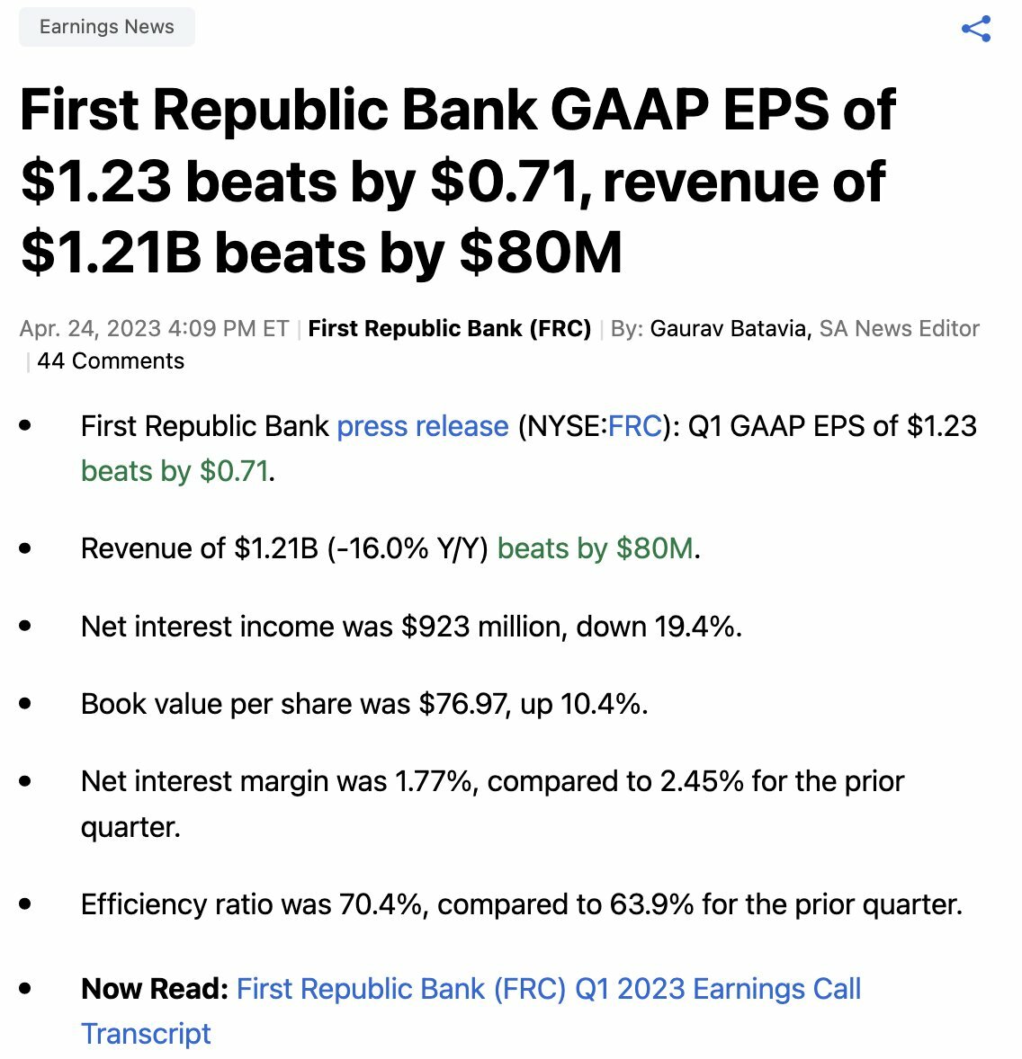Image resolution: width=1022 pixels, height=1059 pixels.
Task: Click the Net interest margin bullet text
Action: 492,804
